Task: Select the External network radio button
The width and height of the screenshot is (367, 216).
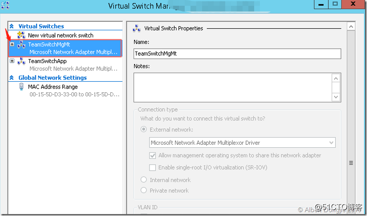Action: click(x=144, y=129)
